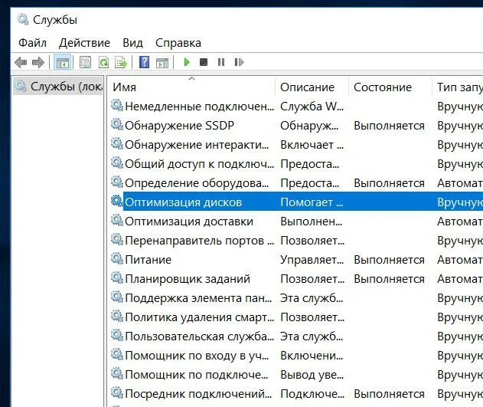Select the Пользовательская служба row

[297, 336]
